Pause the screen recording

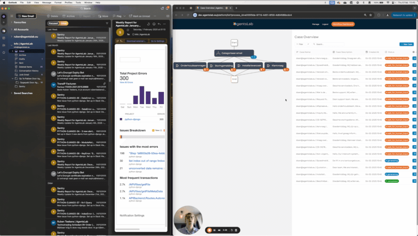pos(214,230)
